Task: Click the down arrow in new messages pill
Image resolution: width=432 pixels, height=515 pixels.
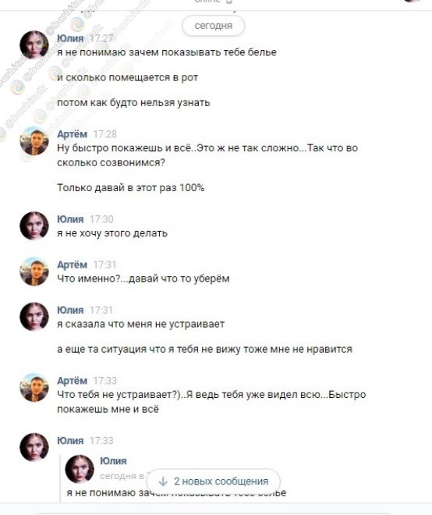Action: 163,481
